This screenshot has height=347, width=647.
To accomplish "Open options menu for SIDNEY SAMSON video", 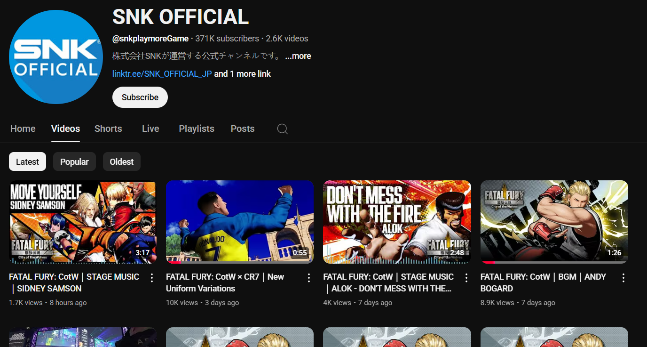I will pos(152,278).
